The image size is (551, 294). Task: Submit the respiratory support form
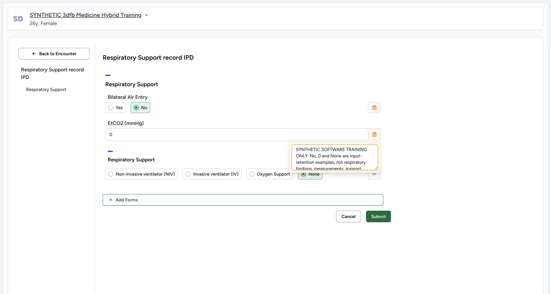tap(378, 216)
